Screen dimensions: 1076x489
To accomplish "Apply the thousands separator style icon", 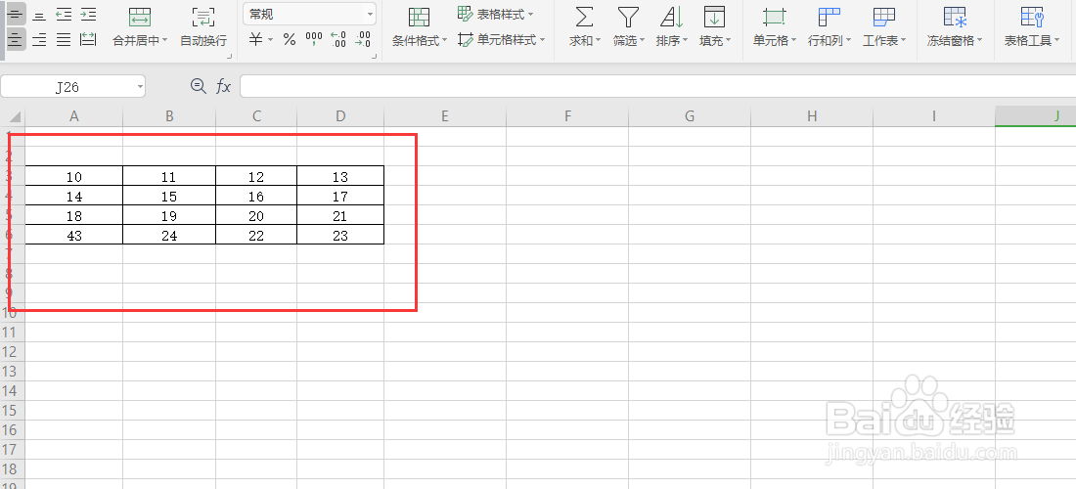I will click(314, 40).
